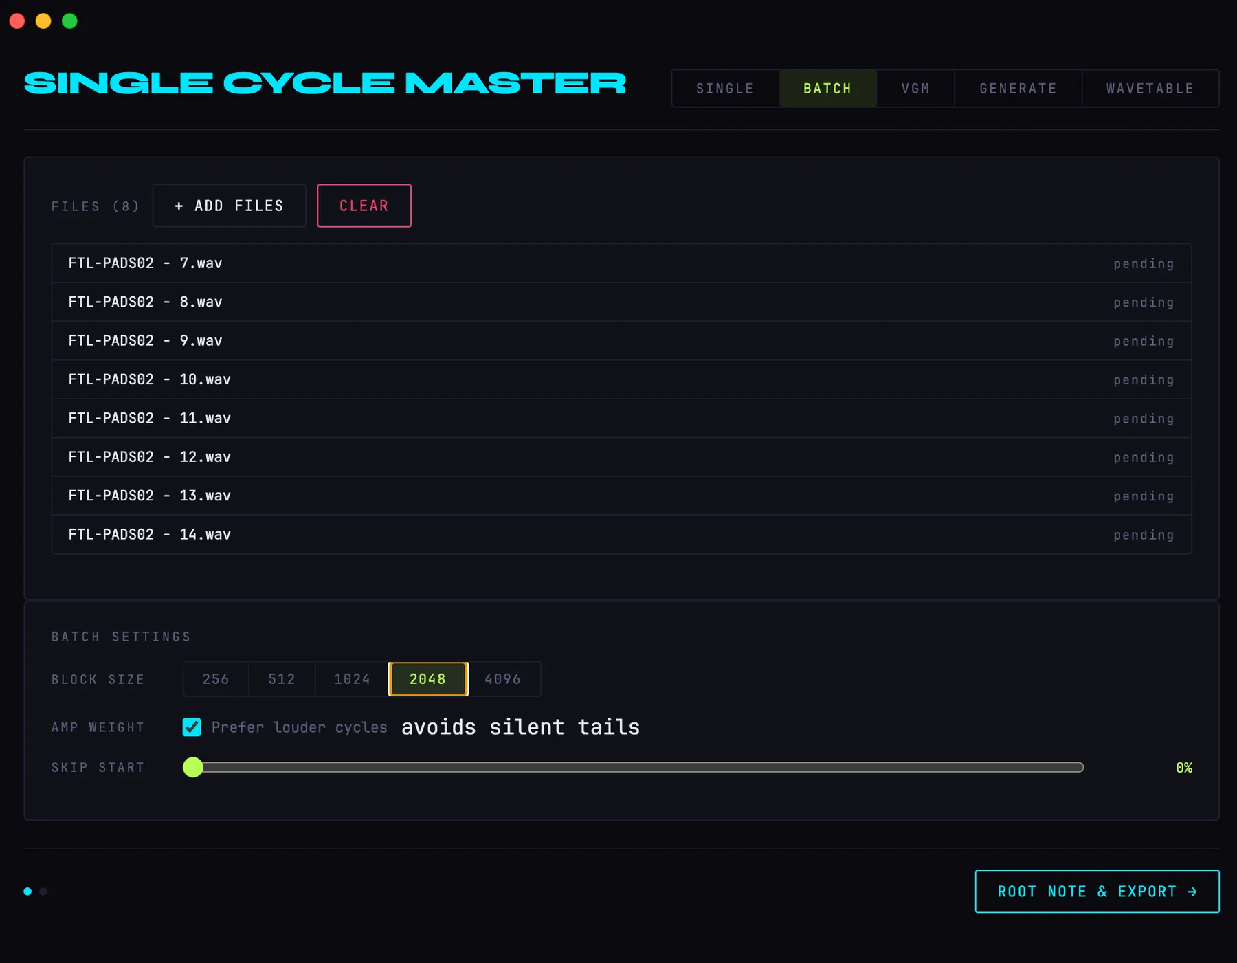Select the BATCH tab
The height and width of the screenshot is (963, 1237).
point(827,89)
